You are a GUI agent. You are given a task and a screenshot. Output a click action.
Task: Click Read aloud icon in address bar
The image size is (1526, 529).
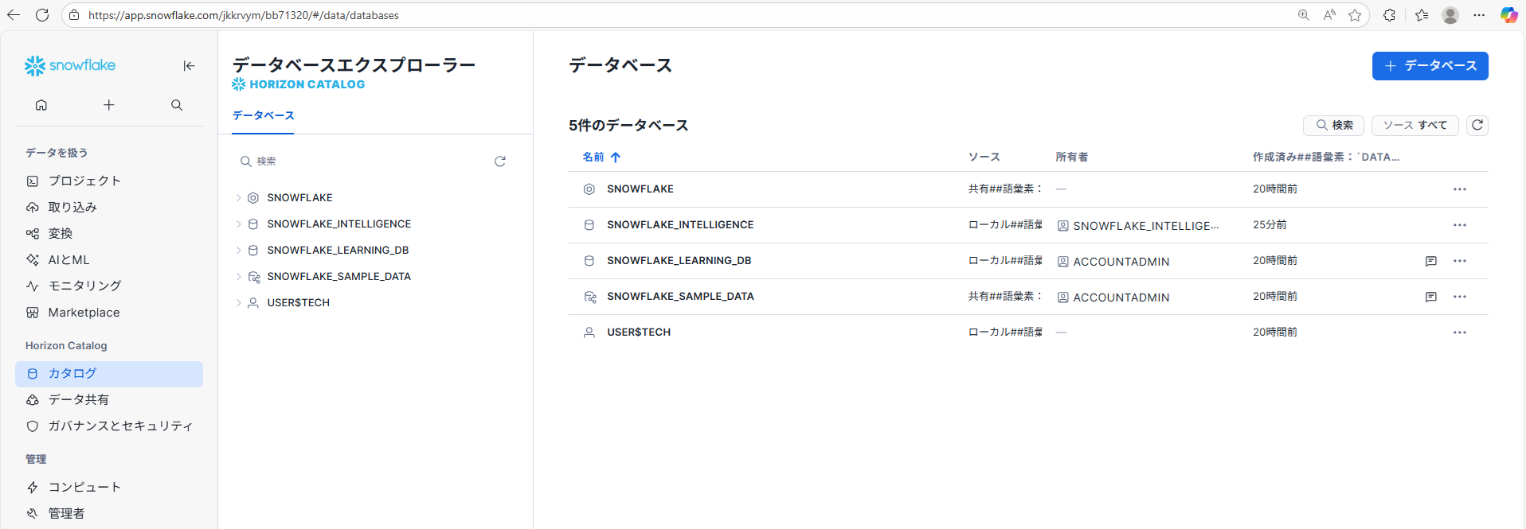(1329, 15)
